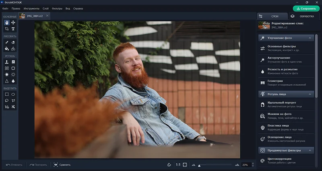322x171 pixels.
Task: Collapse the Продвинутые фильтры section
Action: 310,150
